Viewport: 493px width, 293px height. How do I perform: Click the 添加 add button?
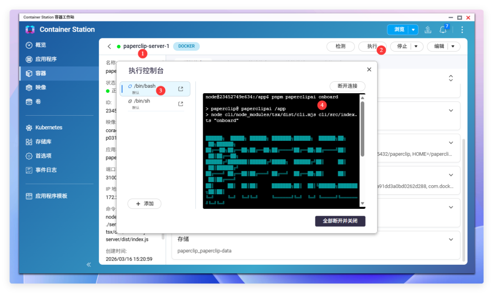click(x=145, y=203)
